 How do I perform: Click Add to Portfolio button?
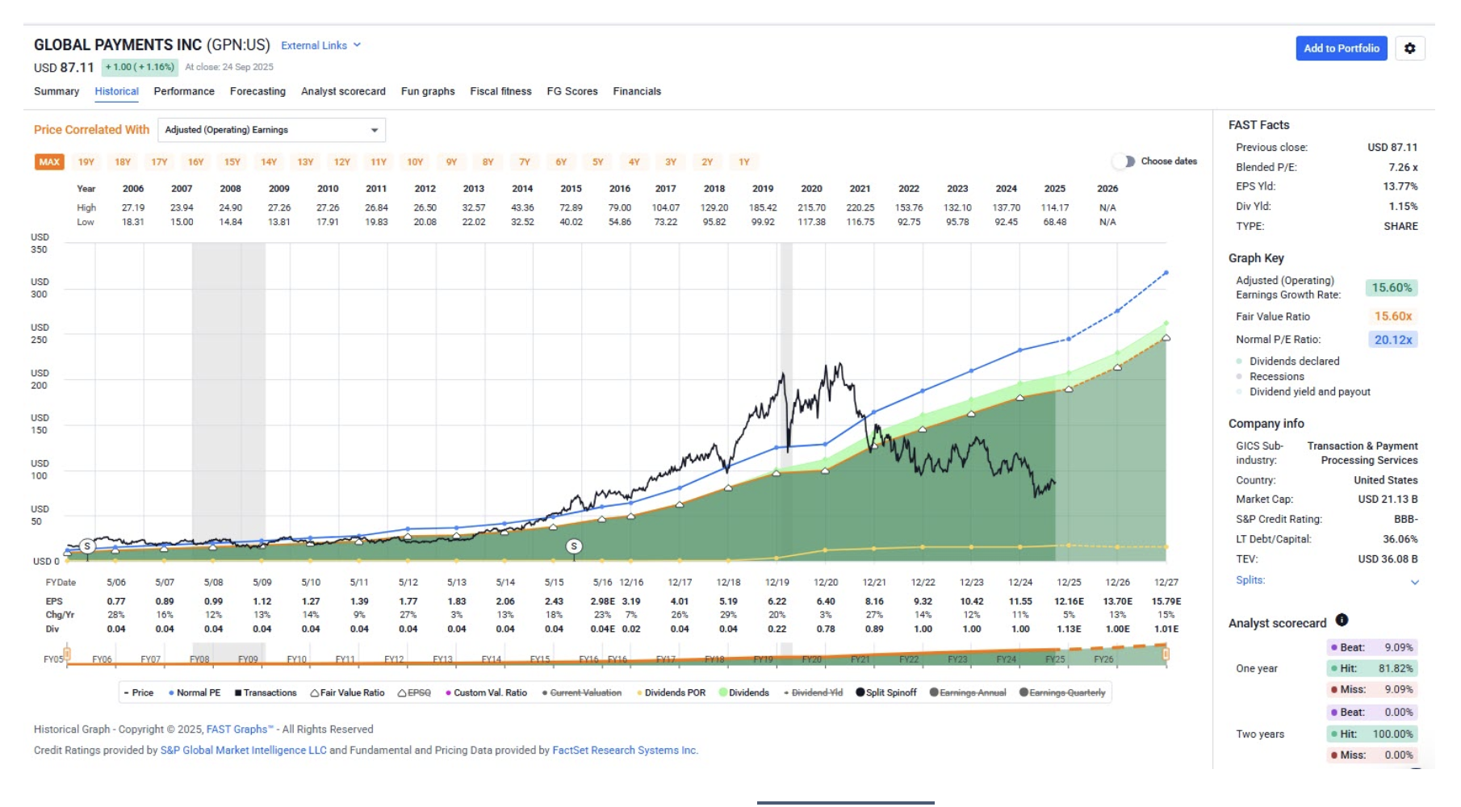[1342, 48]
